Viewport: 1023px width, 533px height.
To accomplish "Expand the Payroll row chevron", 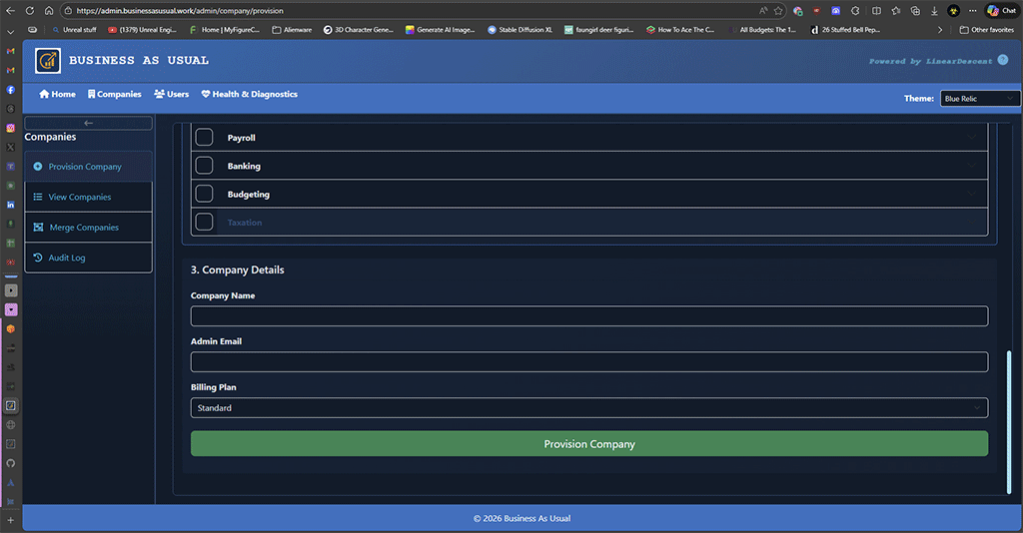I will click(972, 138).
